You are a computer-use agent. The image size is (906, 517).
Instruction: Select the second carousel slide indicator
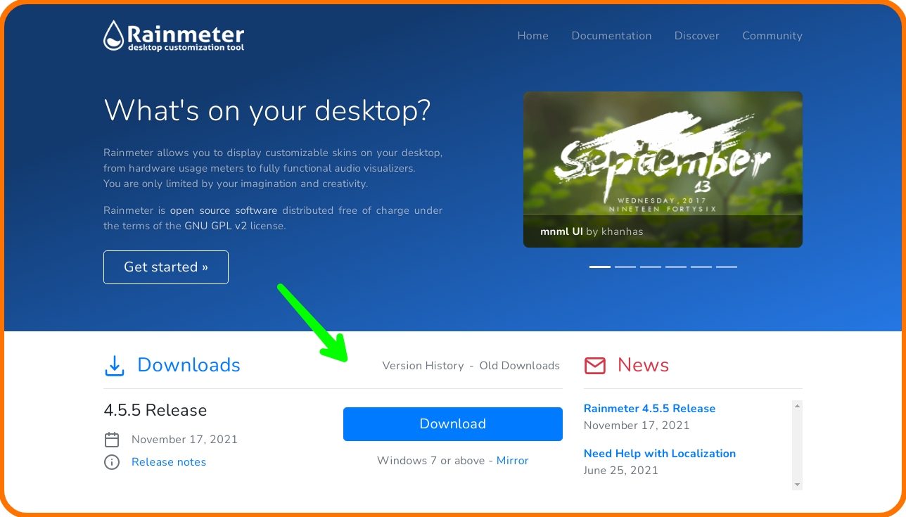(x=625, y=267)
